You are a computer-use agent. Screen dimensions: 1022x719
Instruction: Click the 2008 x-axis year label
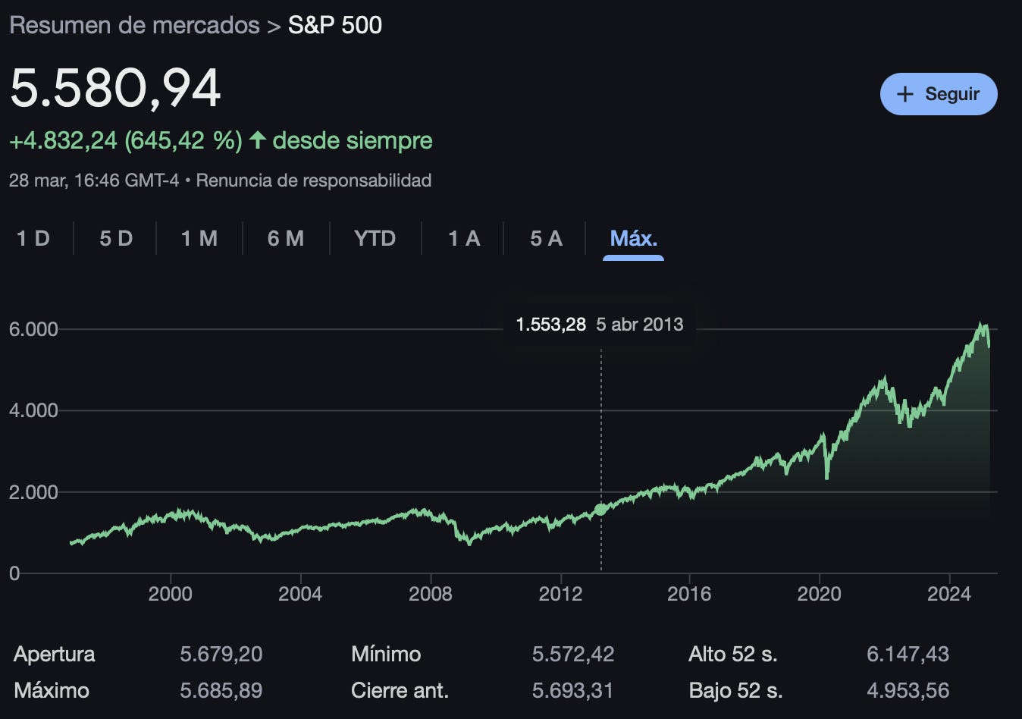(431, 594)
